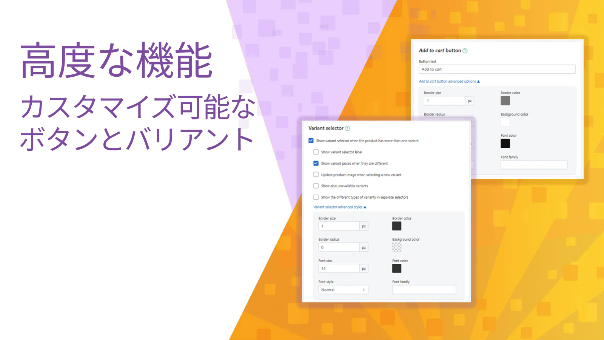Viewport: 604px width, 340px height.
Task: Focus Add to cart Border size field
Action: 444,101
